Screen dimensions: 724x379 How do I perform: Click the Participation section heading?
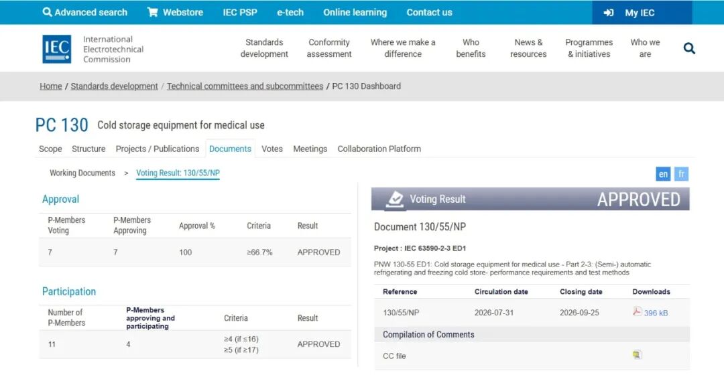click(69, 291)
